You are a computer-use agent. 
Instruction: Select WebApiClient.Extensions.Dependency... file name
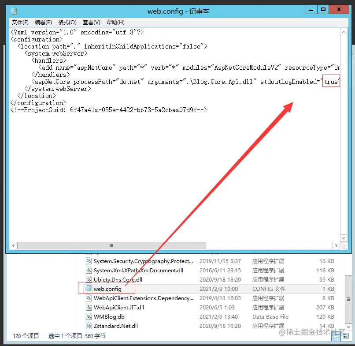144,298
